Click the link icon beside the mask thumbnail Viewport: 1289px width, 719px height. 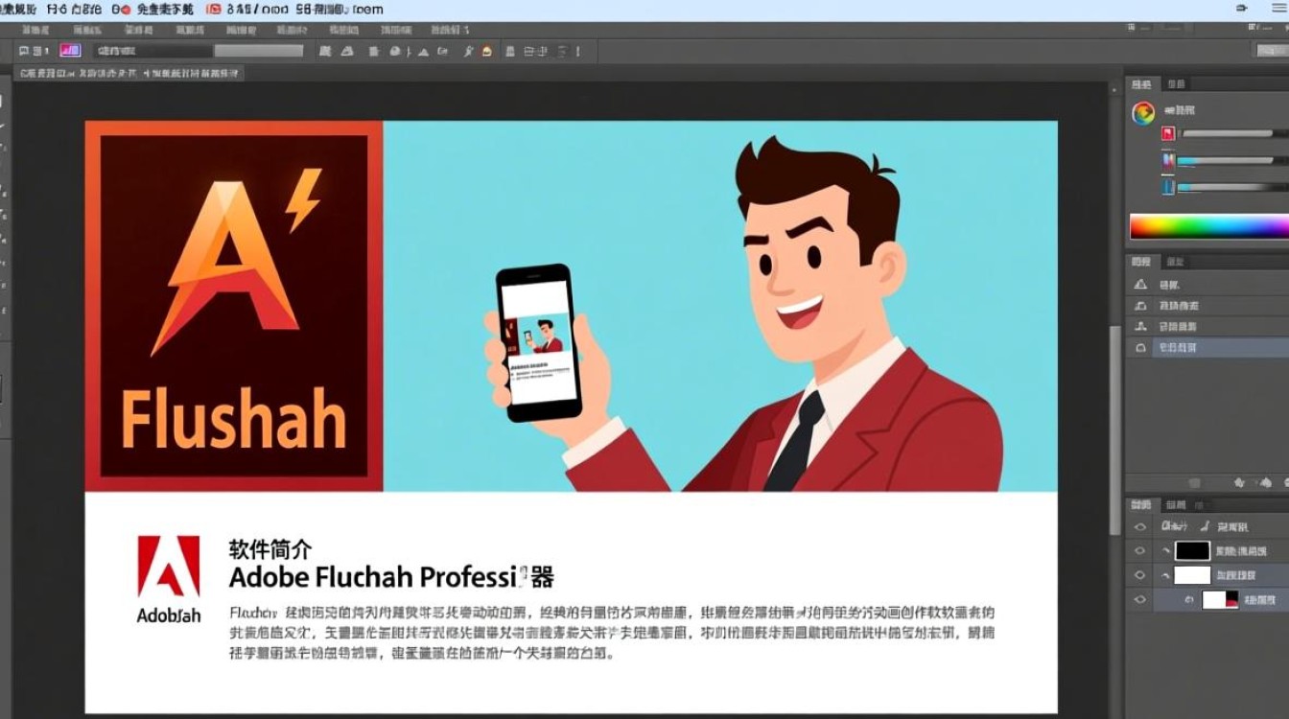tap(1189, 598)
